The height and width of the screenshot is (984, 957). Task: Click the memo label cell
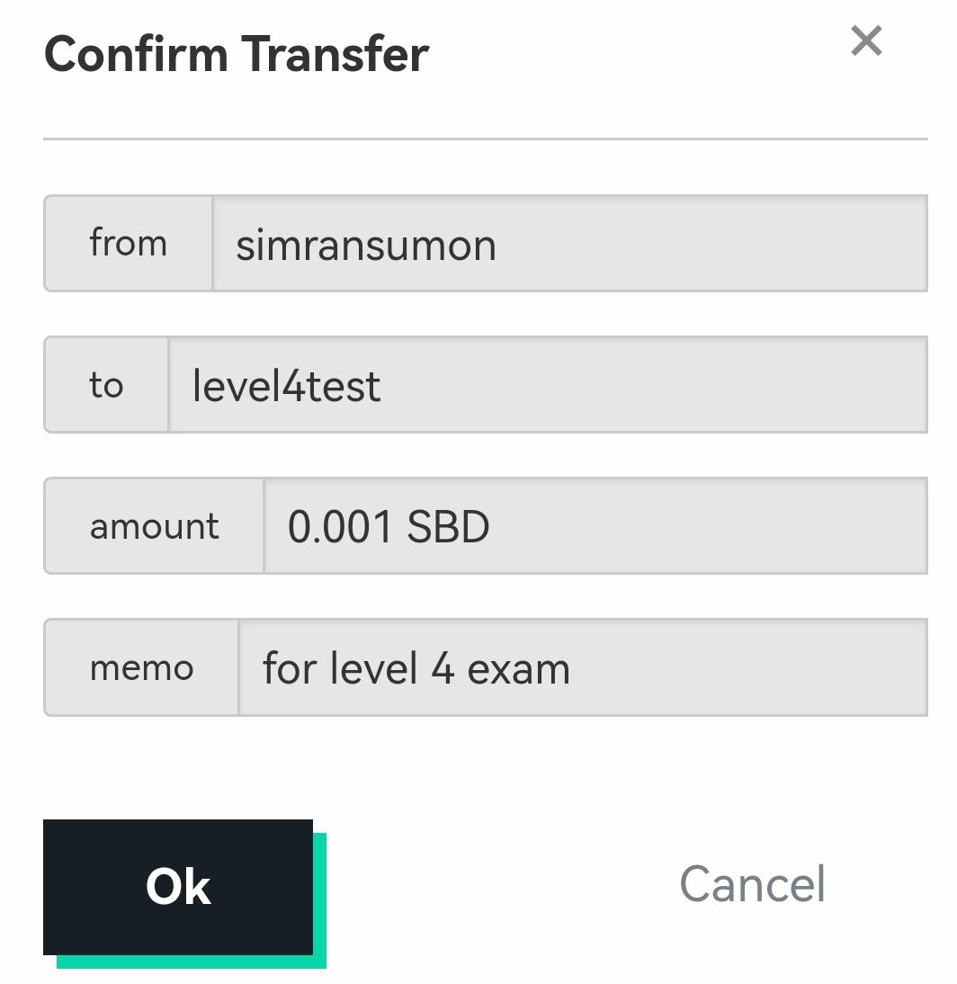141,668
